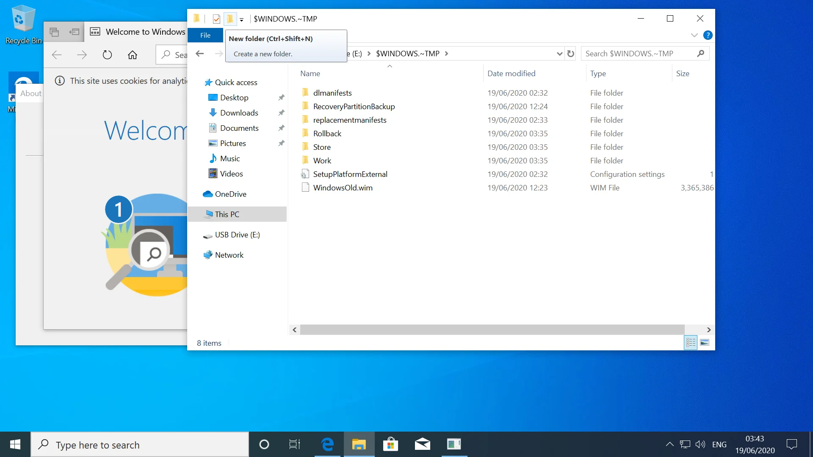Image resolution: width=813 pixels, height=457 pixels.
Task: Sort by Name column header
Action: [x=310, y=73]
